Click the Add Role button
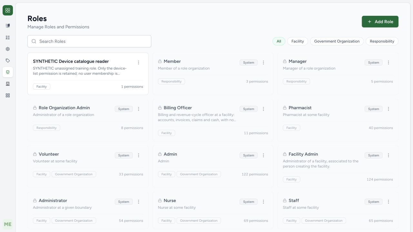This screenshot has width=413, height=232. pyautogui.click(x=380, y=22)
